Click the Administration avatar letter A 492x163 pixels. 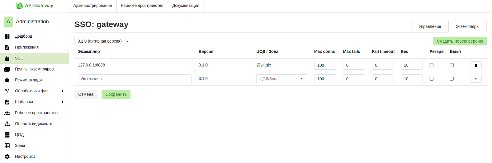click(8, 22)
